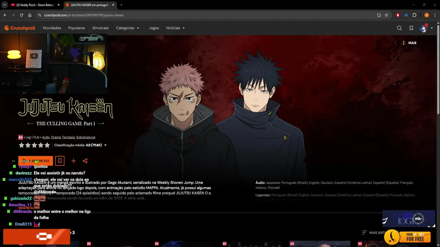Viewport: 440px width, 247px height.
Task: Click the 0muriloo_11 chat username
Action: pyautogui.click(x=20, y=205)
